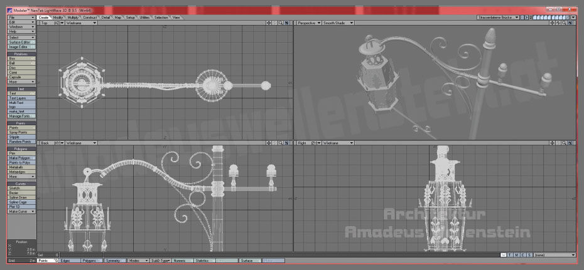Toggle Symmetry mode
584x270 pixels.
(x=115, y=261)
